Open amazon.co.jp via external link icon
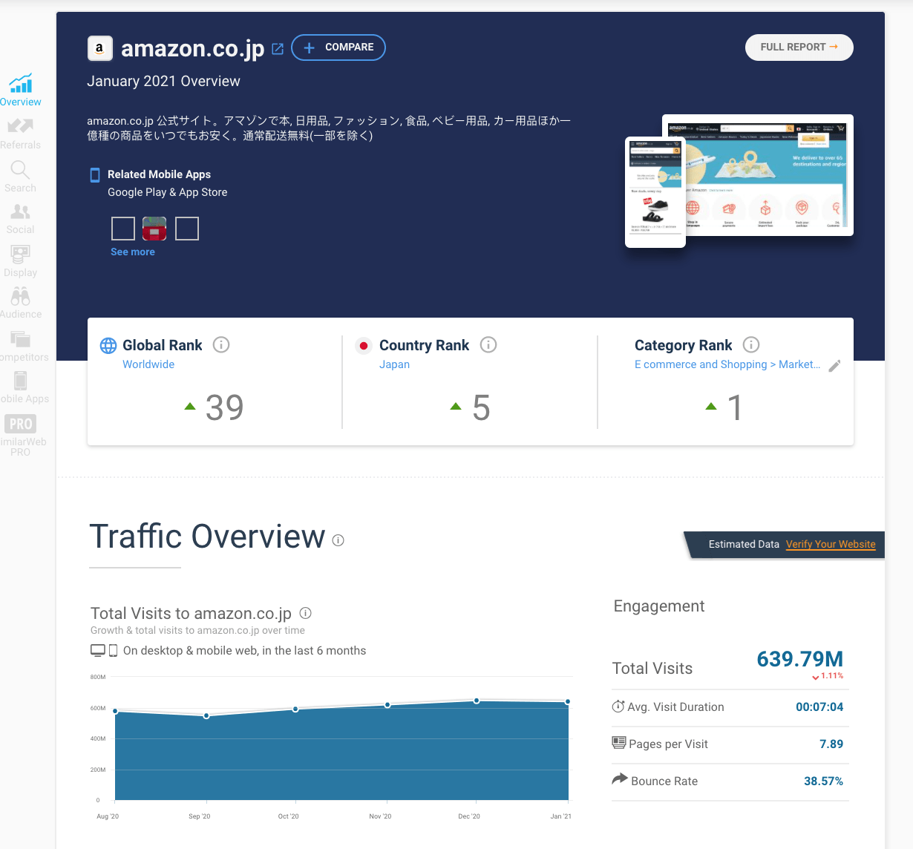Viewport: 913px width, 849px height. [x=278, y=49]
